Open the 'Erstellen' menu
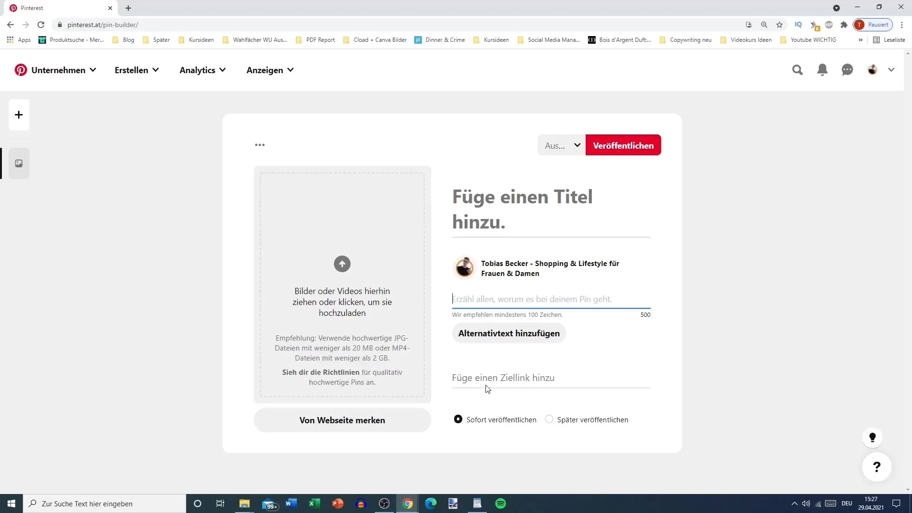Screen dimensions: 912x513 [136, 70]
